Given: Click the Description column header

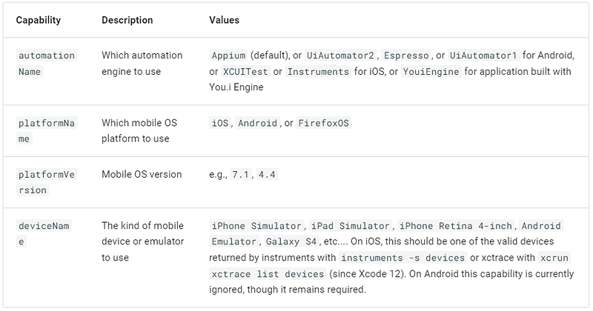Looking at the screenshot, I should tap(127, 20).
